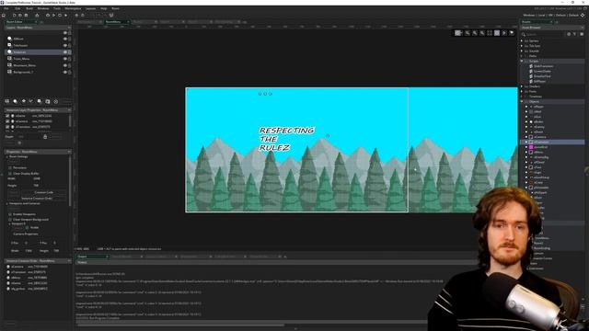Open the Tools menu
This screenshot has width=589, height=331.
click(57, 8)
